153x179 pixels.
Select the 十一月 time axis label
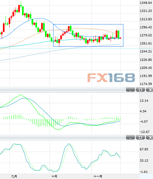(x=98, y=176)
